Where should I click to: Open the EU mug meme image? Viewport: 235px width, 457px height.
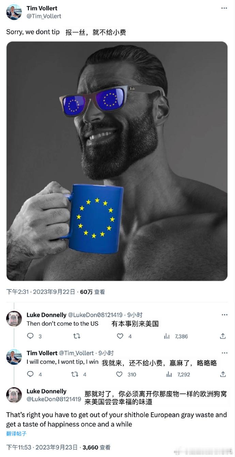pyautogui.click(x=117, y=161)
